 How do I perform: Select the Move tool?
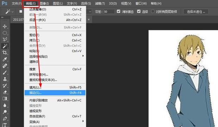point(5,26)
